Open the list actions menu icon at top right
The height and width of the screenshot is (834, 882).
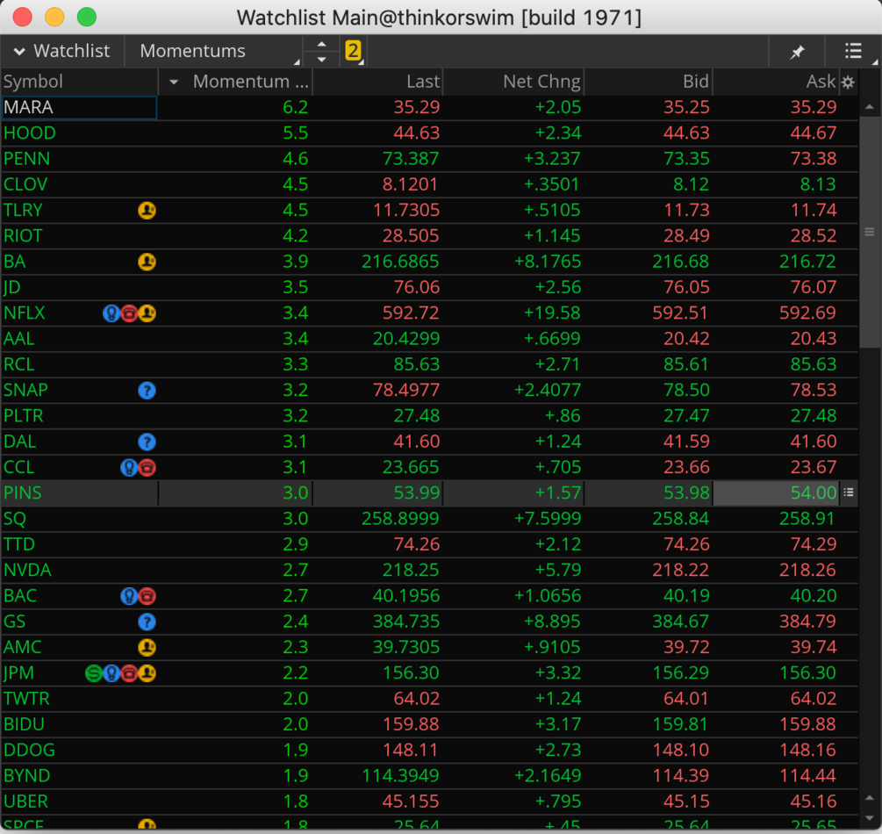[853, 51]
